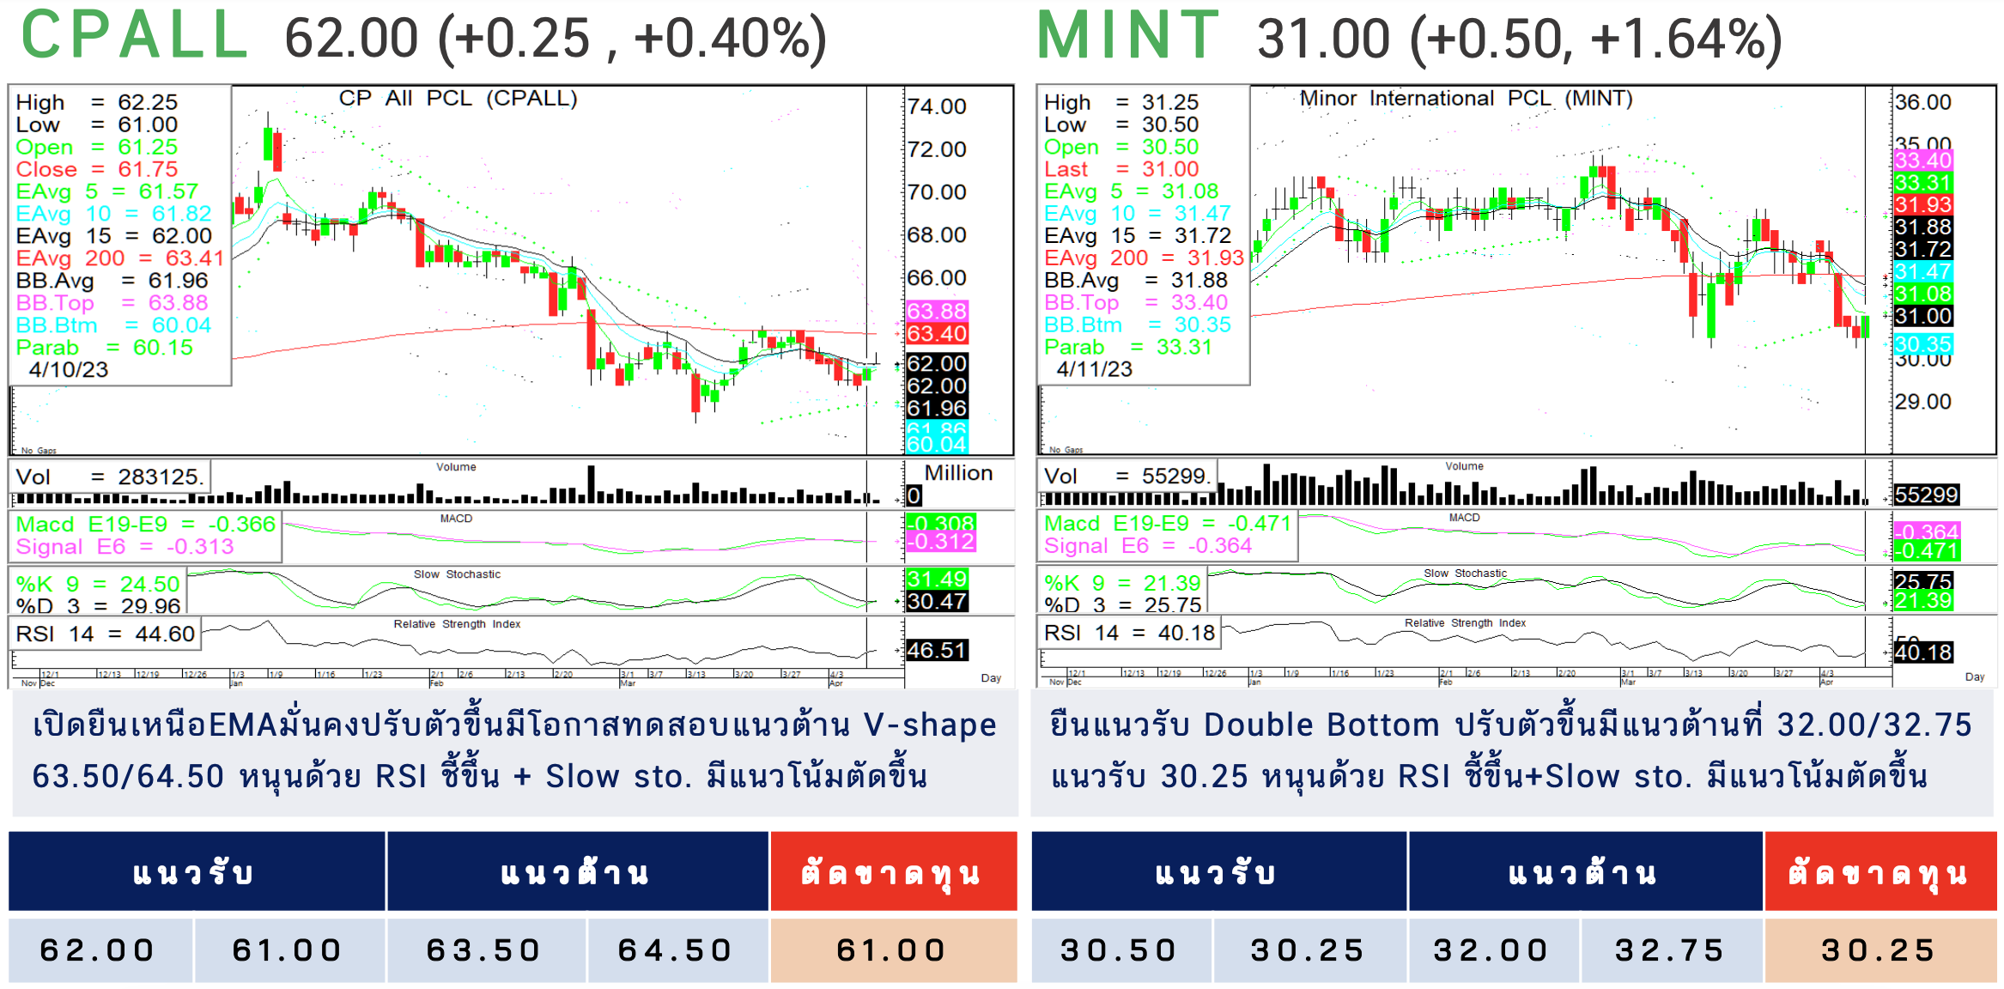Click the 46.51 RSI tag on CPALL chart
The image size is (2004, 989).
click(x=937, y=651)
